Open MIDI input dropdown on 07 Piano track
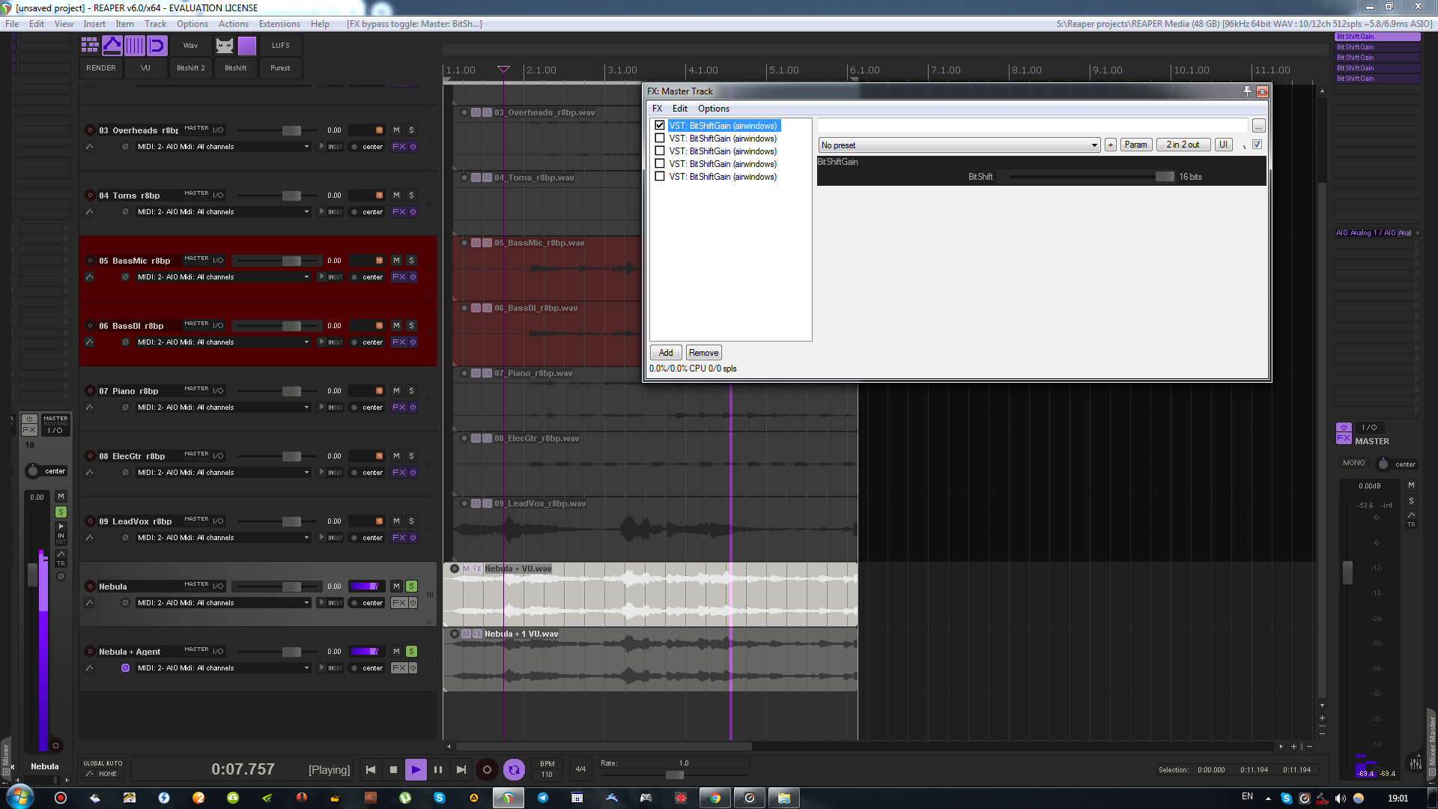 click(x=223, y=407)
